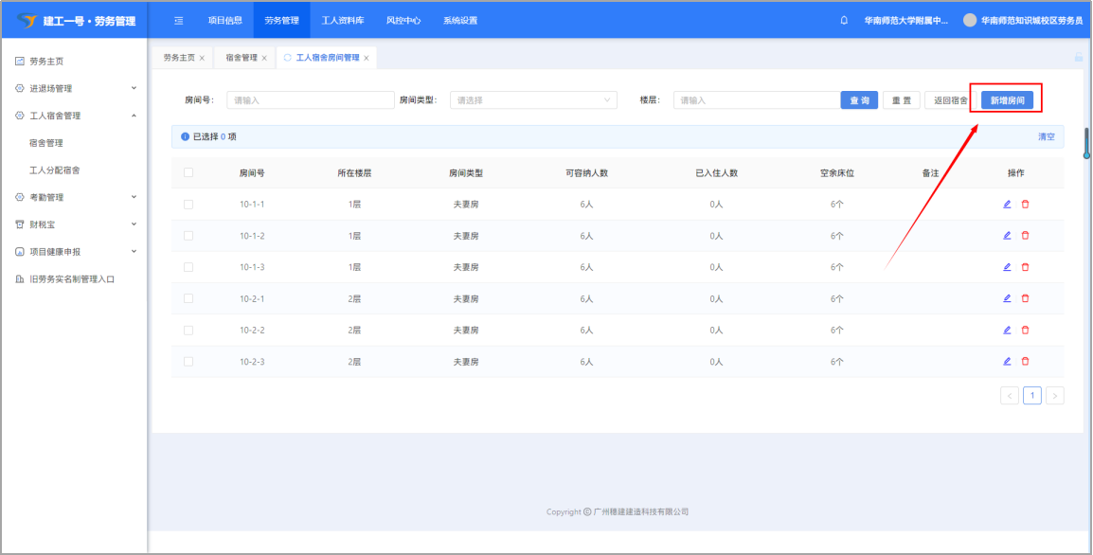Image resolution: width=1093 pixels, height=555 pixels.
Task: Click the lock icon at tab bar right
Action: click(x=1078, y=58)
